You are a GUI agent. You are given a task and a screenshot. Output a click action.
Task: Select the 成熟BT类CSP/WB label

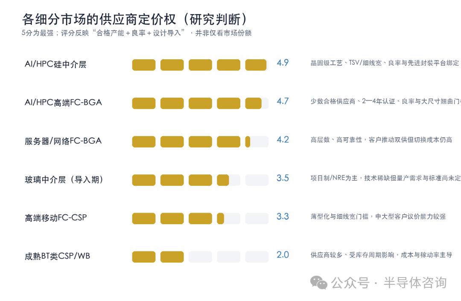tap(57, 256)
